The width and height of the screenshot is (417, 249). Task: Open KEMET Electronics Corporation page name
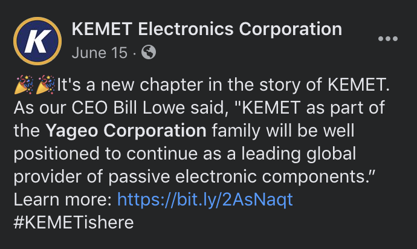207,29
